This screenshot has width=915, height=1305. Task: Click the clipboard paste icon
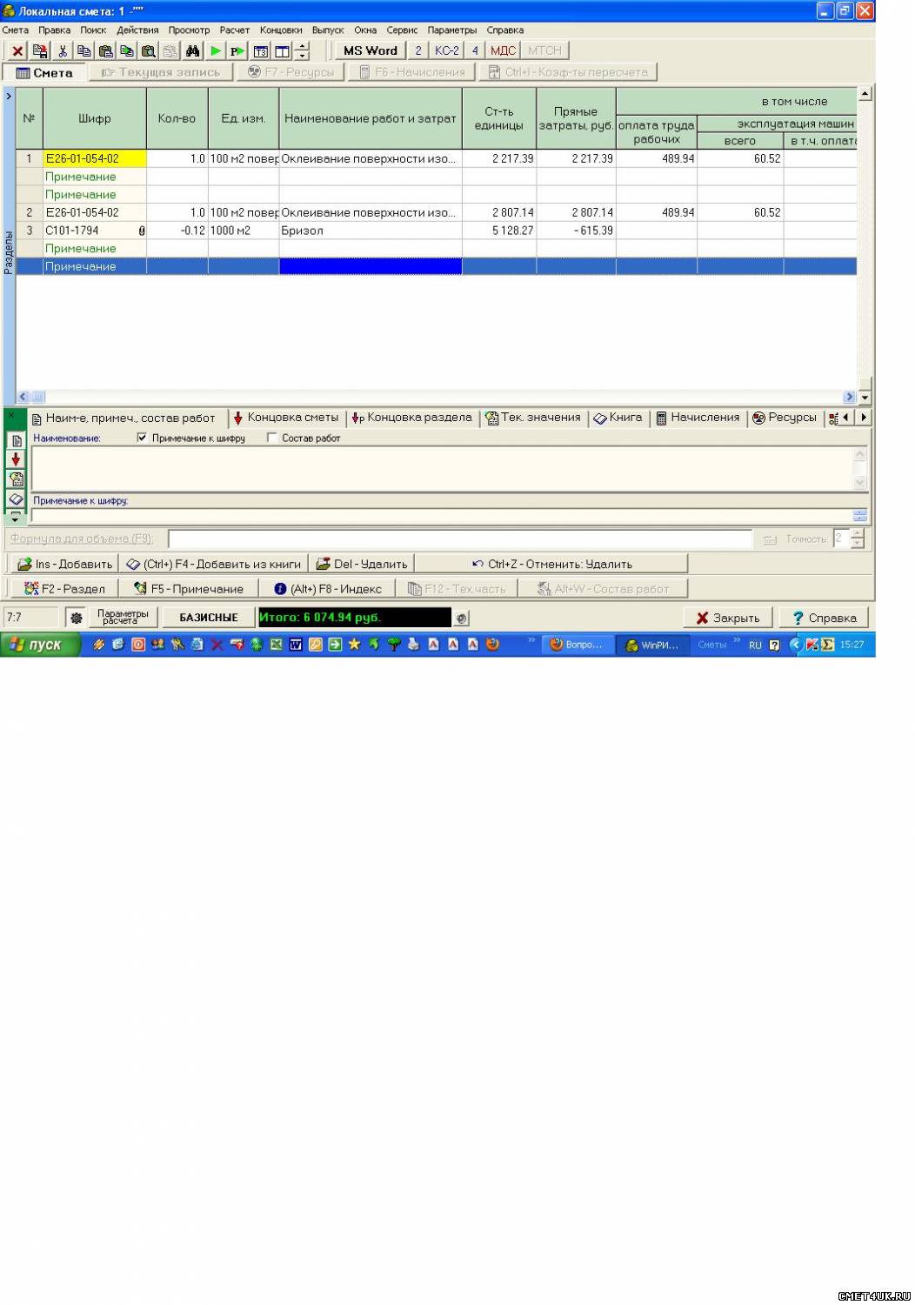point(105,51)
